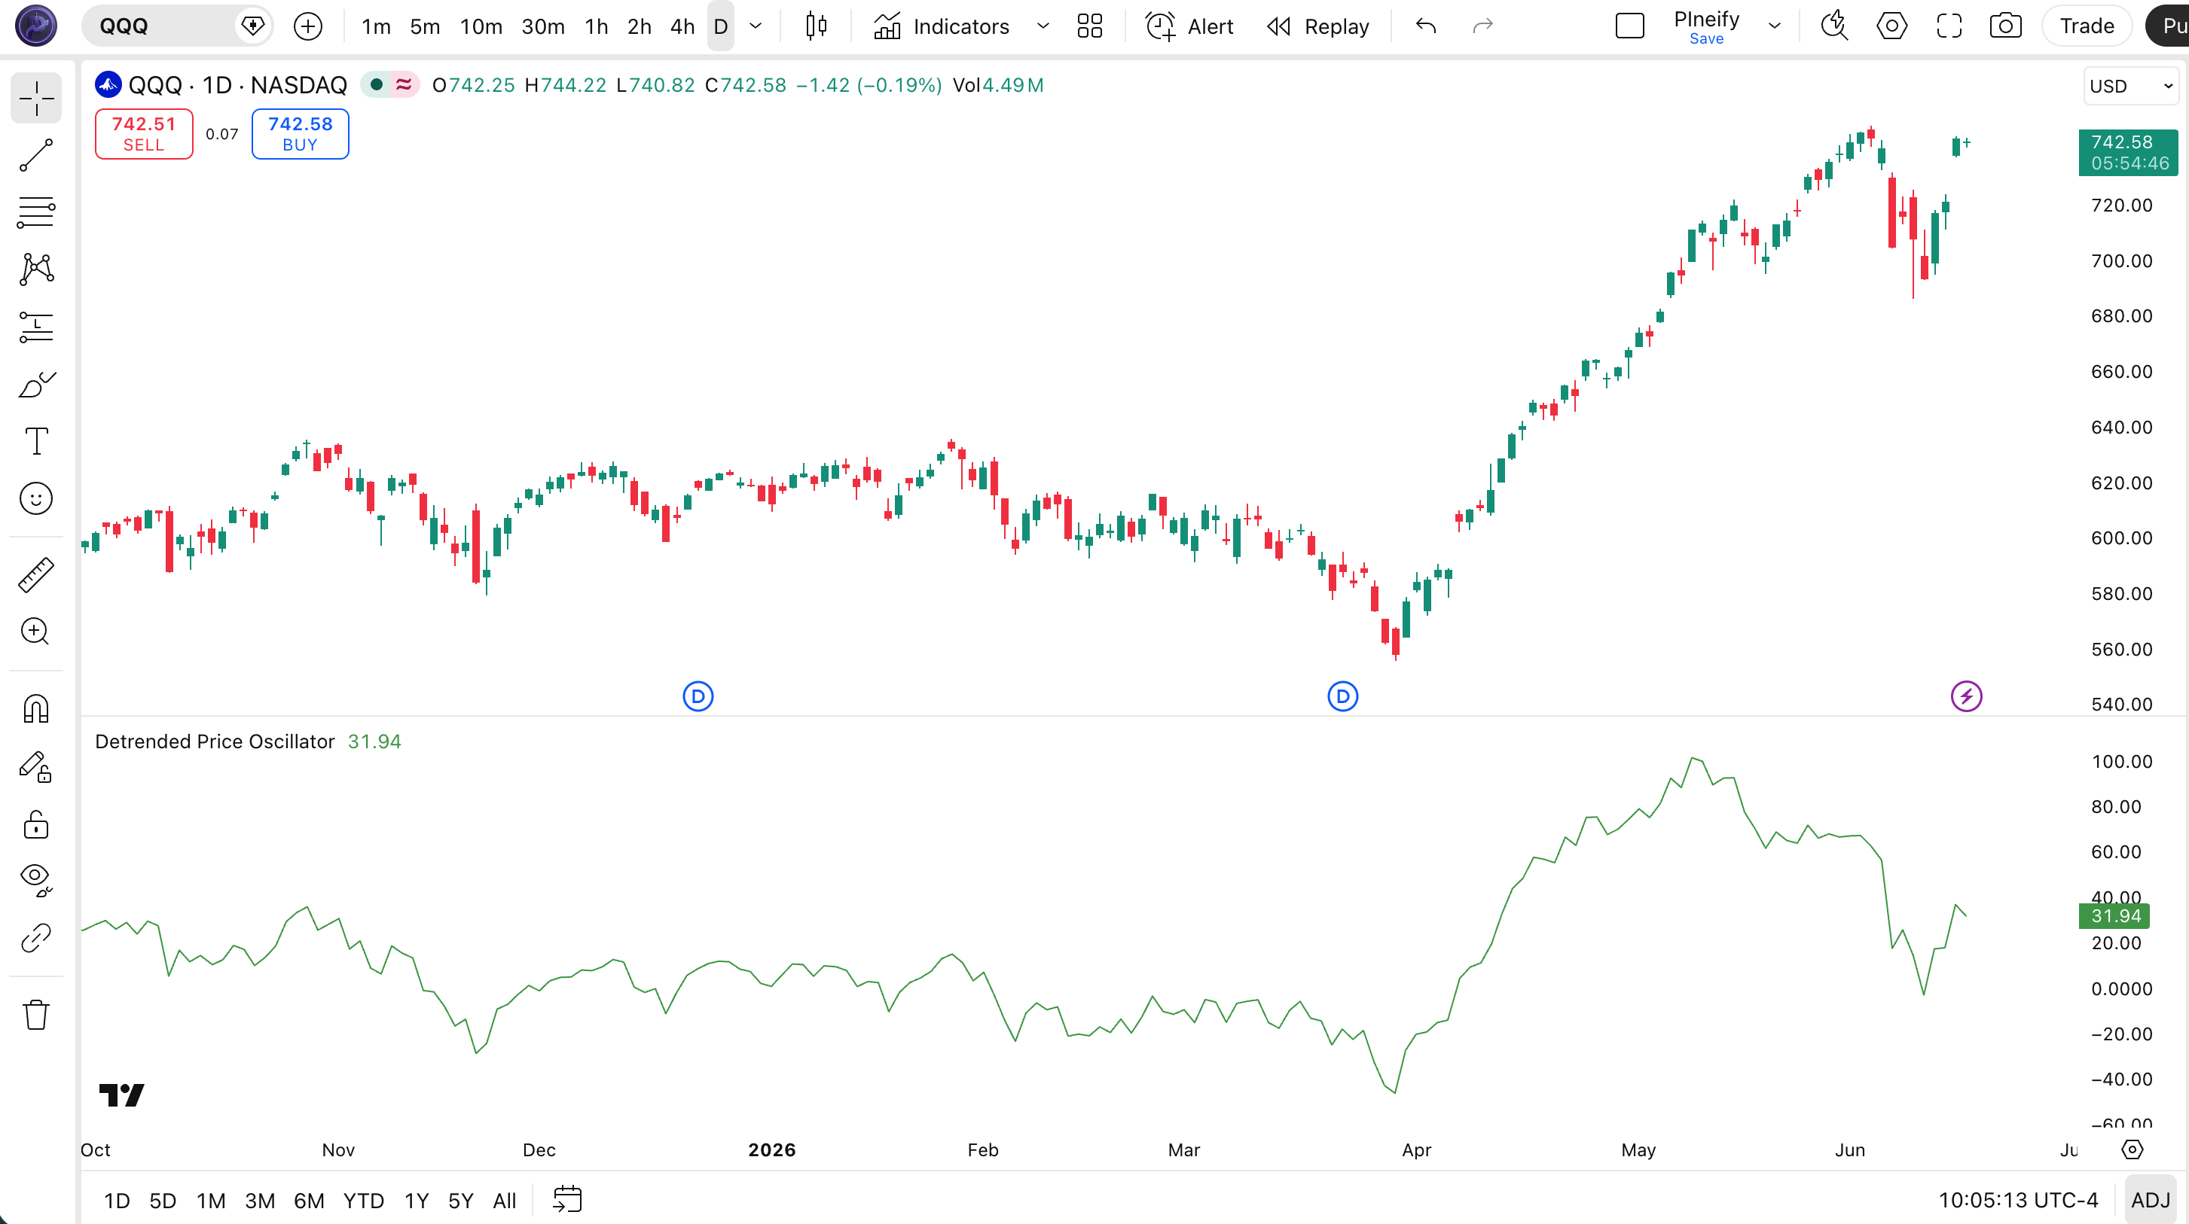
Task: Click the remove objects trash icon
Action: [37, 1014]
